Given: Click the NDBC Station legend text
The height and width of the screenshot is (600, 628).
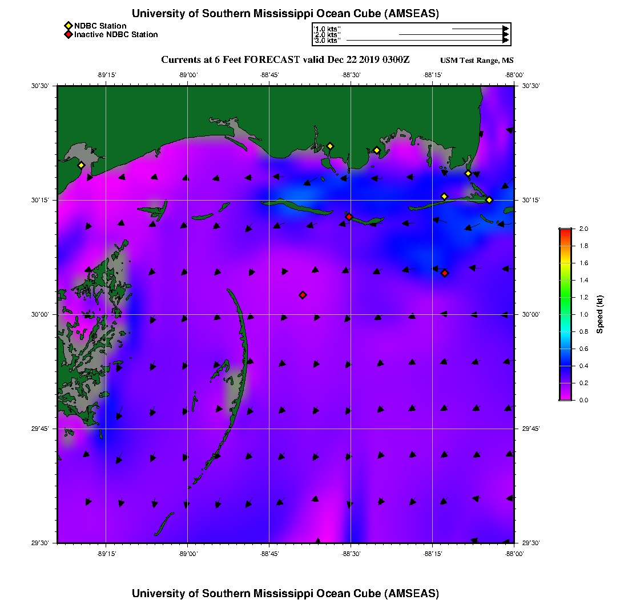Looking at the screenshot, I should [x=100, y=26].
